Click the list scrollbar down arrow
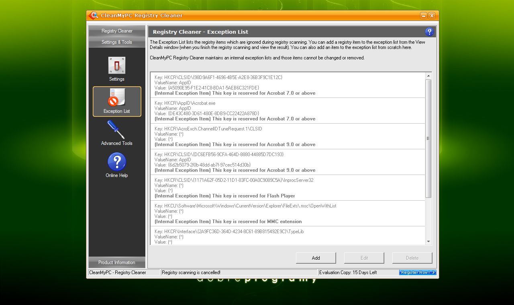 [x=428, y=242]
